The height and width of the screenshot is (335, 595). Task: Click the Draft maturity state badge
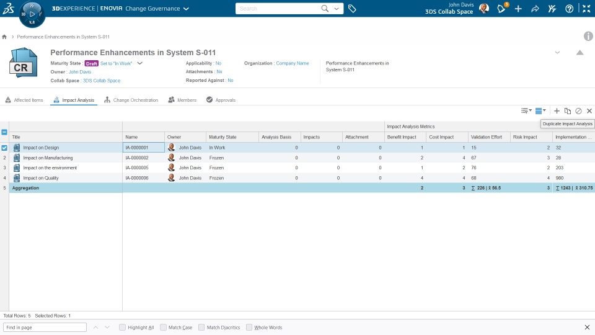click(x=92, y=63)
